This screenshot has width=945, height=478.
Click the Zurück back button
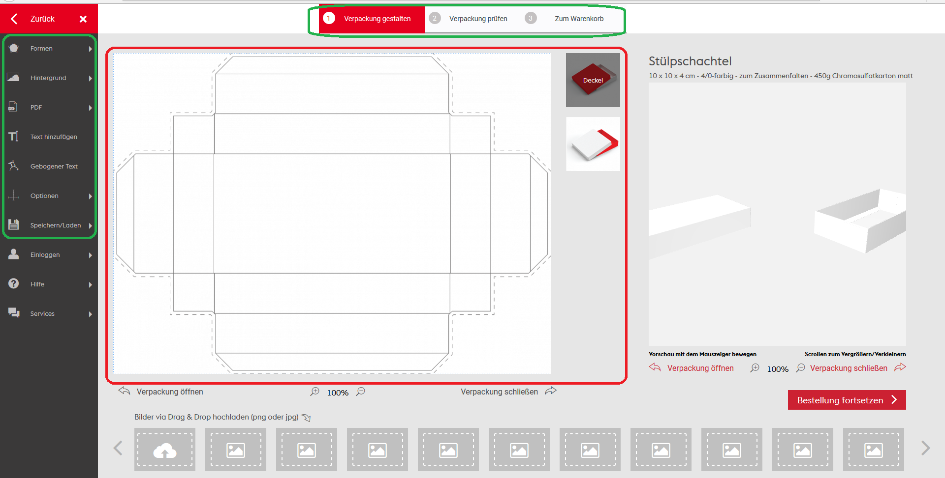[x=34, y=19]
